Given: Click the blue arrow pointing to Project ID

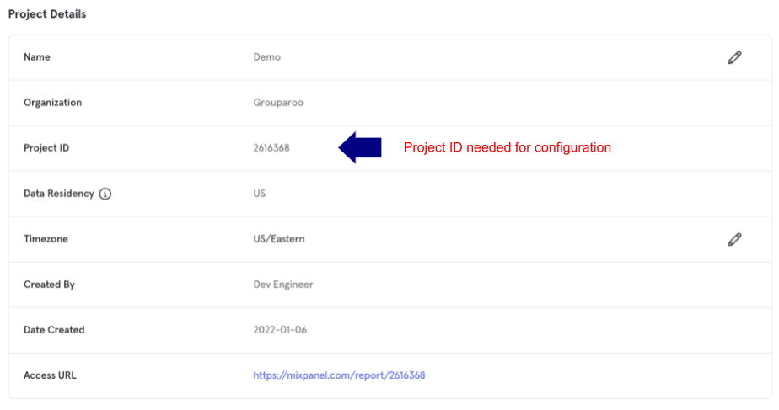Looking at the screenshot, I should pos(360,147).
